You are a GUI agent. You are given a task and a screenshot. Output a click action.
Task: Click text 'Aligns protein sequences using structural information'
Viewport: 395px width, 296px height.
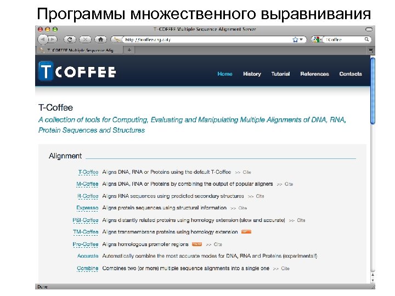point(164,208)
